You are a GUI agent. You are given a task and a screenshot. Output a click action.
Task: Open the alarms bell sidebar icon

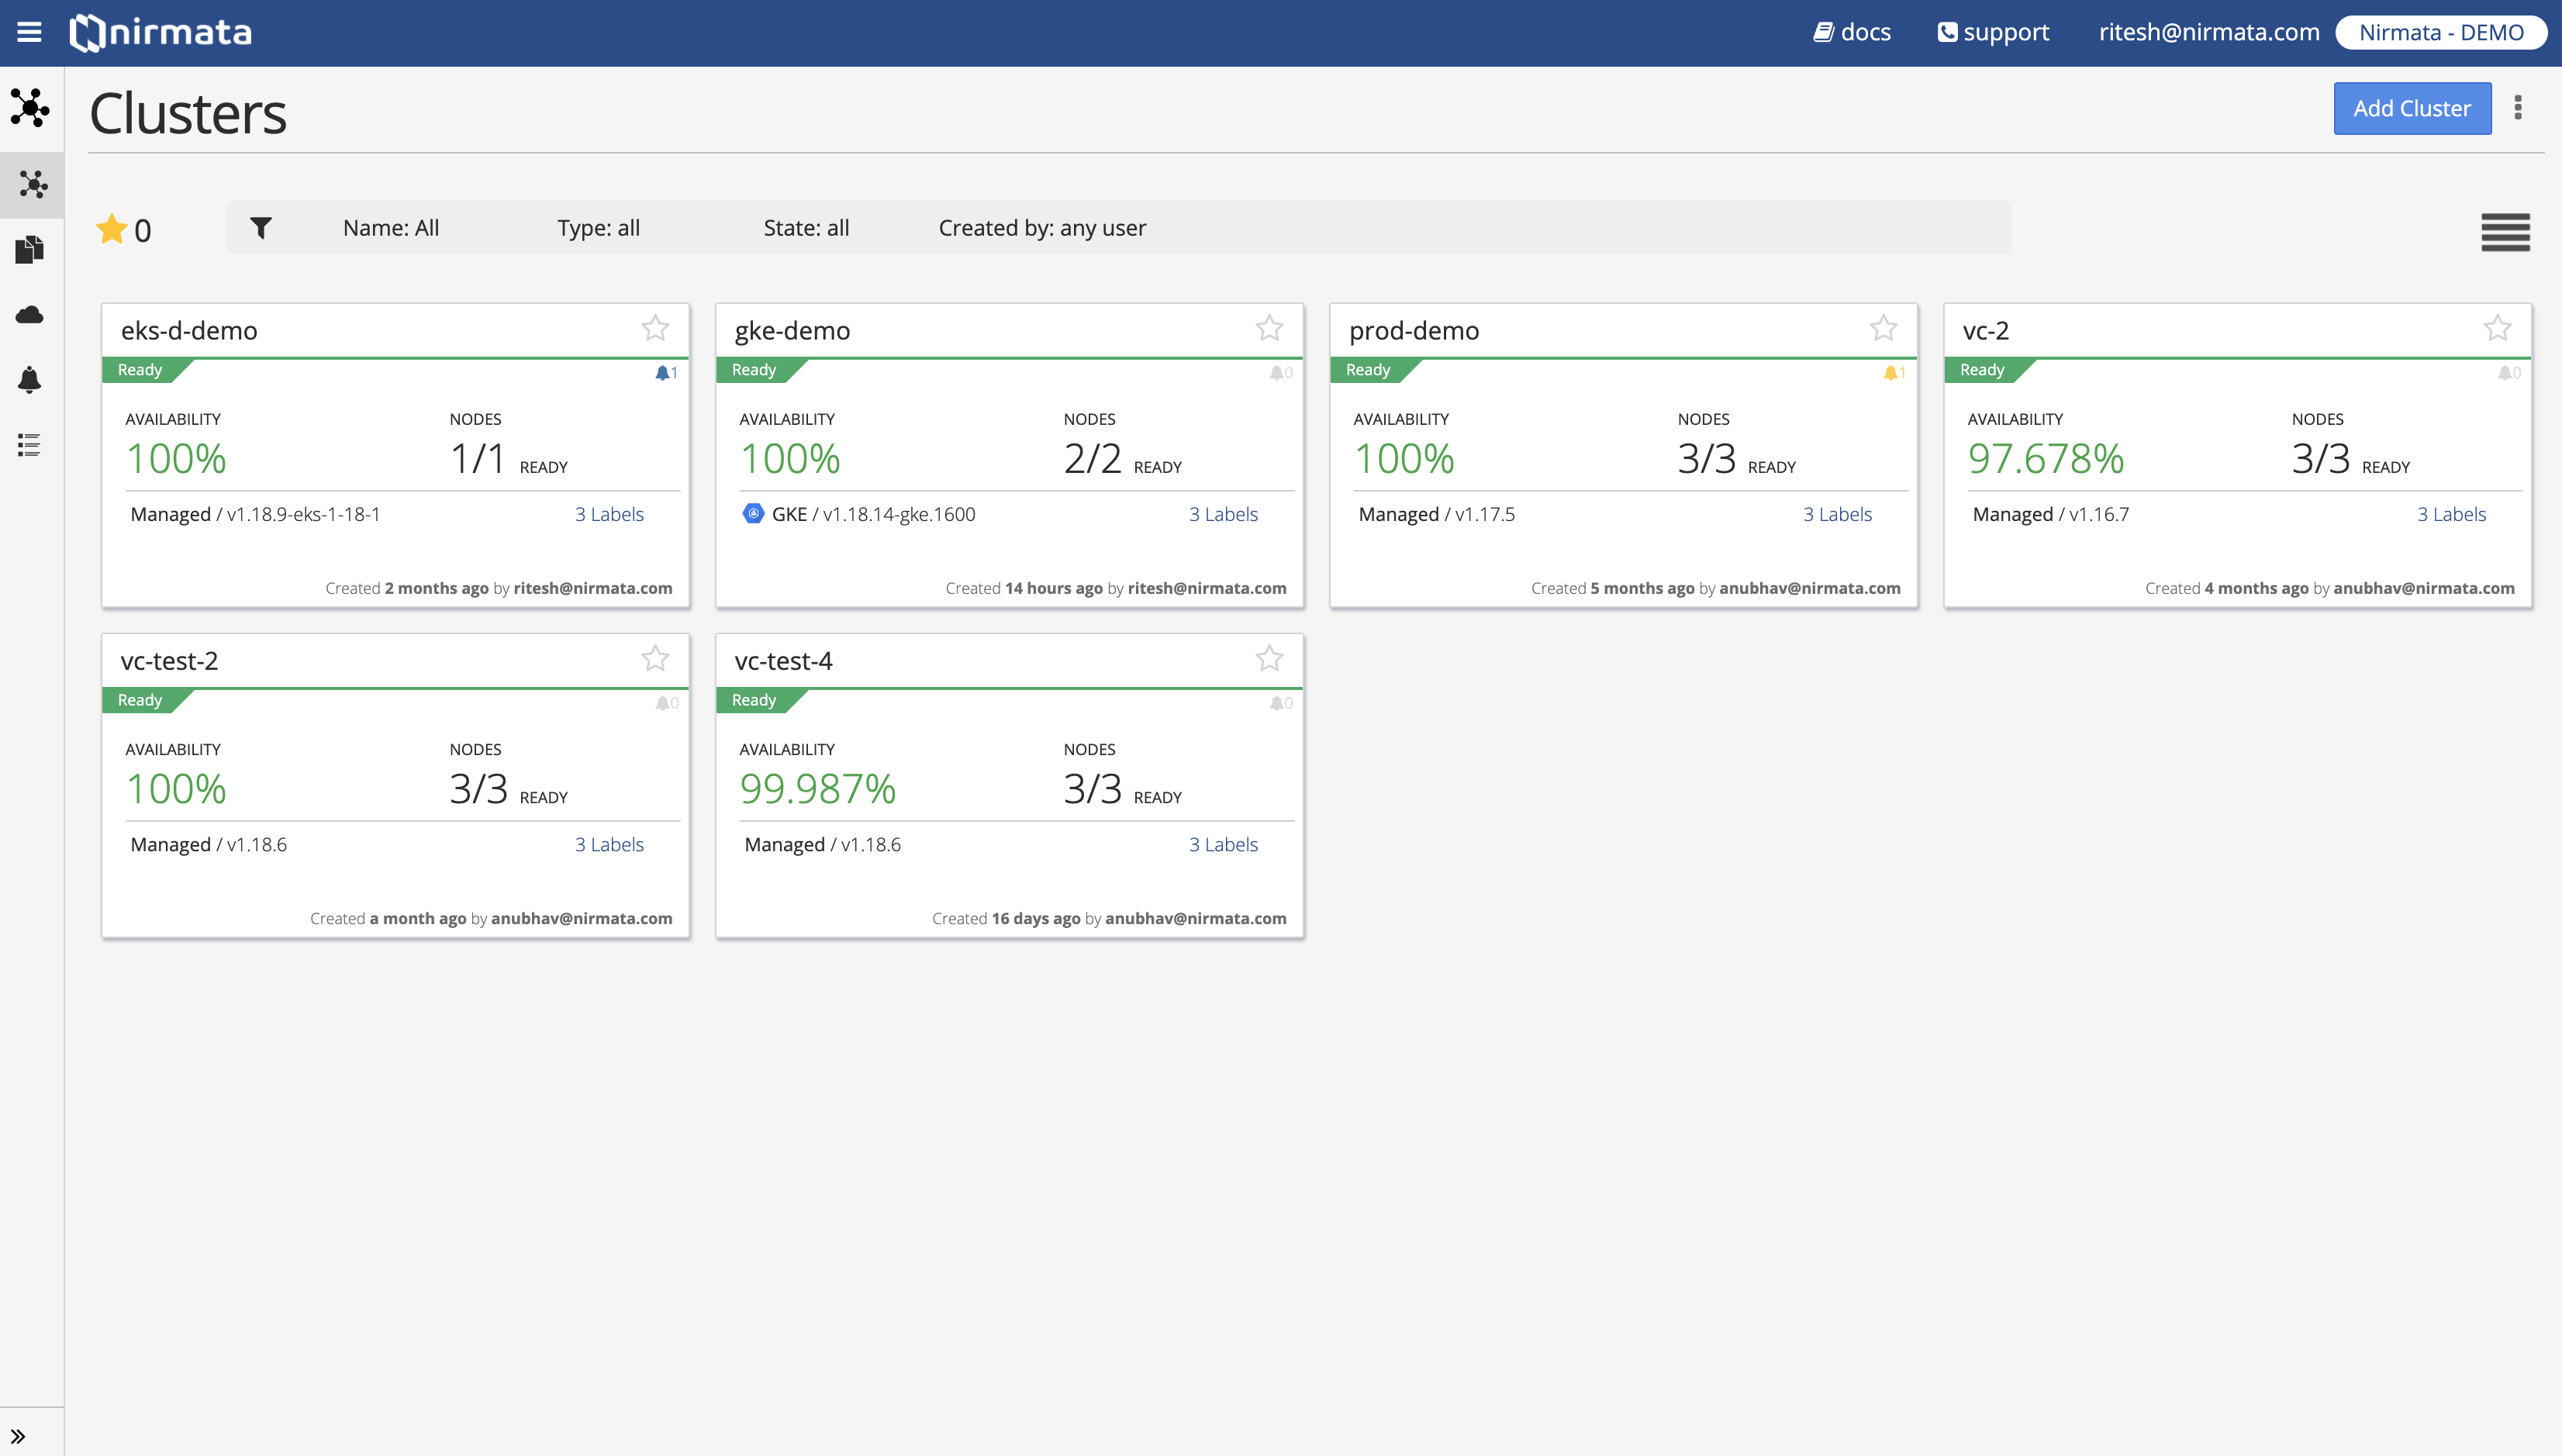(30, 380)
